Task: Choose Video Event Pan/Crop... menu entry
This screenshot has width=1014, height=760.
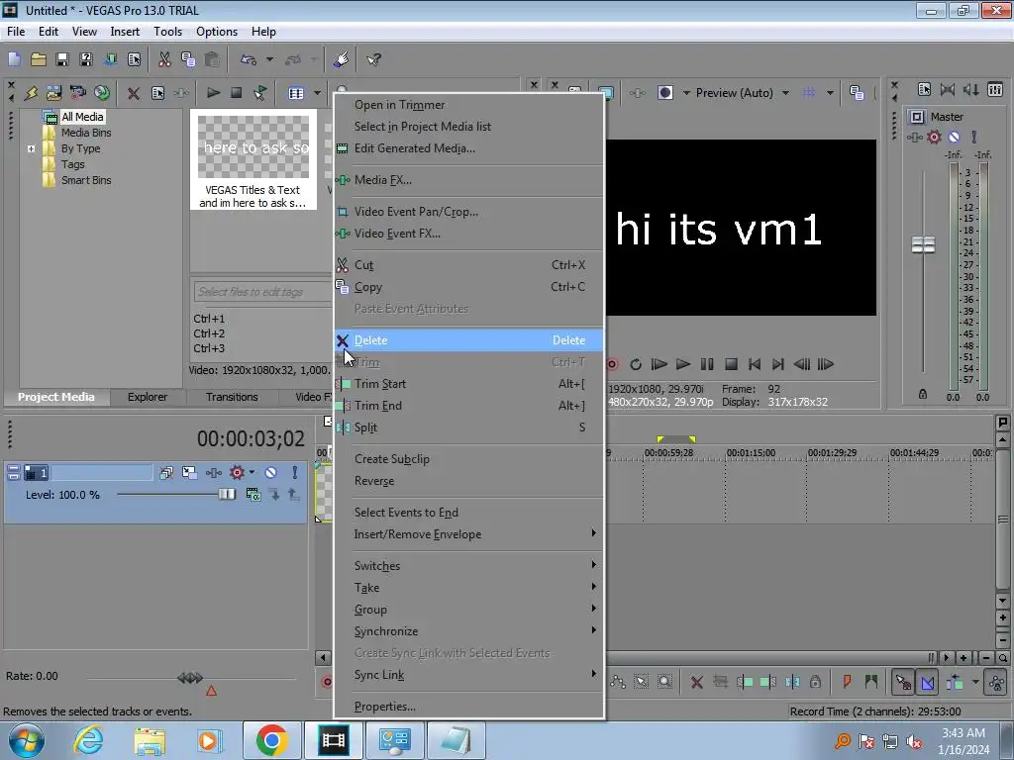Action: (468, 212)
